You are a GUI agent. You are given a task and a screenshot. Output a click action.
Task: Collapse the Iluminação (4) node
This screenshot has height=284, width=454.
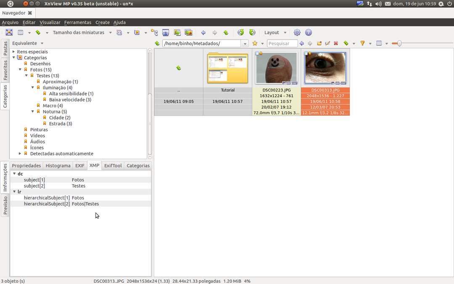click(33, 88)
